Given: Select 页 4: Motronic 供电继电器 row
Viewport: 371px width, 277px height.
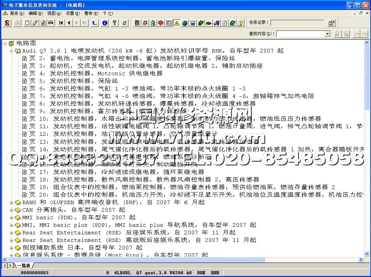Looking at the screenshot, I should 92,73.
